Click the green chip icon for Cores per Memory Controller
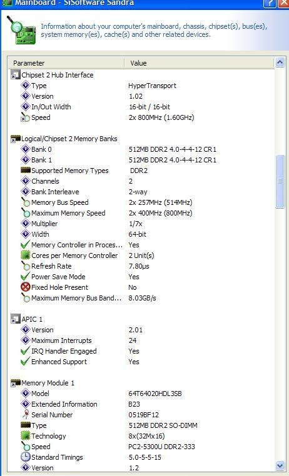Screen dimensions: 289x476 [26, 255]
